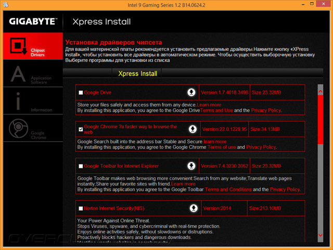The width and height of the screenshot is (333, 250).
Task: Click Norton Internet Security(NIS) title
Action: [x=114, y=208]
